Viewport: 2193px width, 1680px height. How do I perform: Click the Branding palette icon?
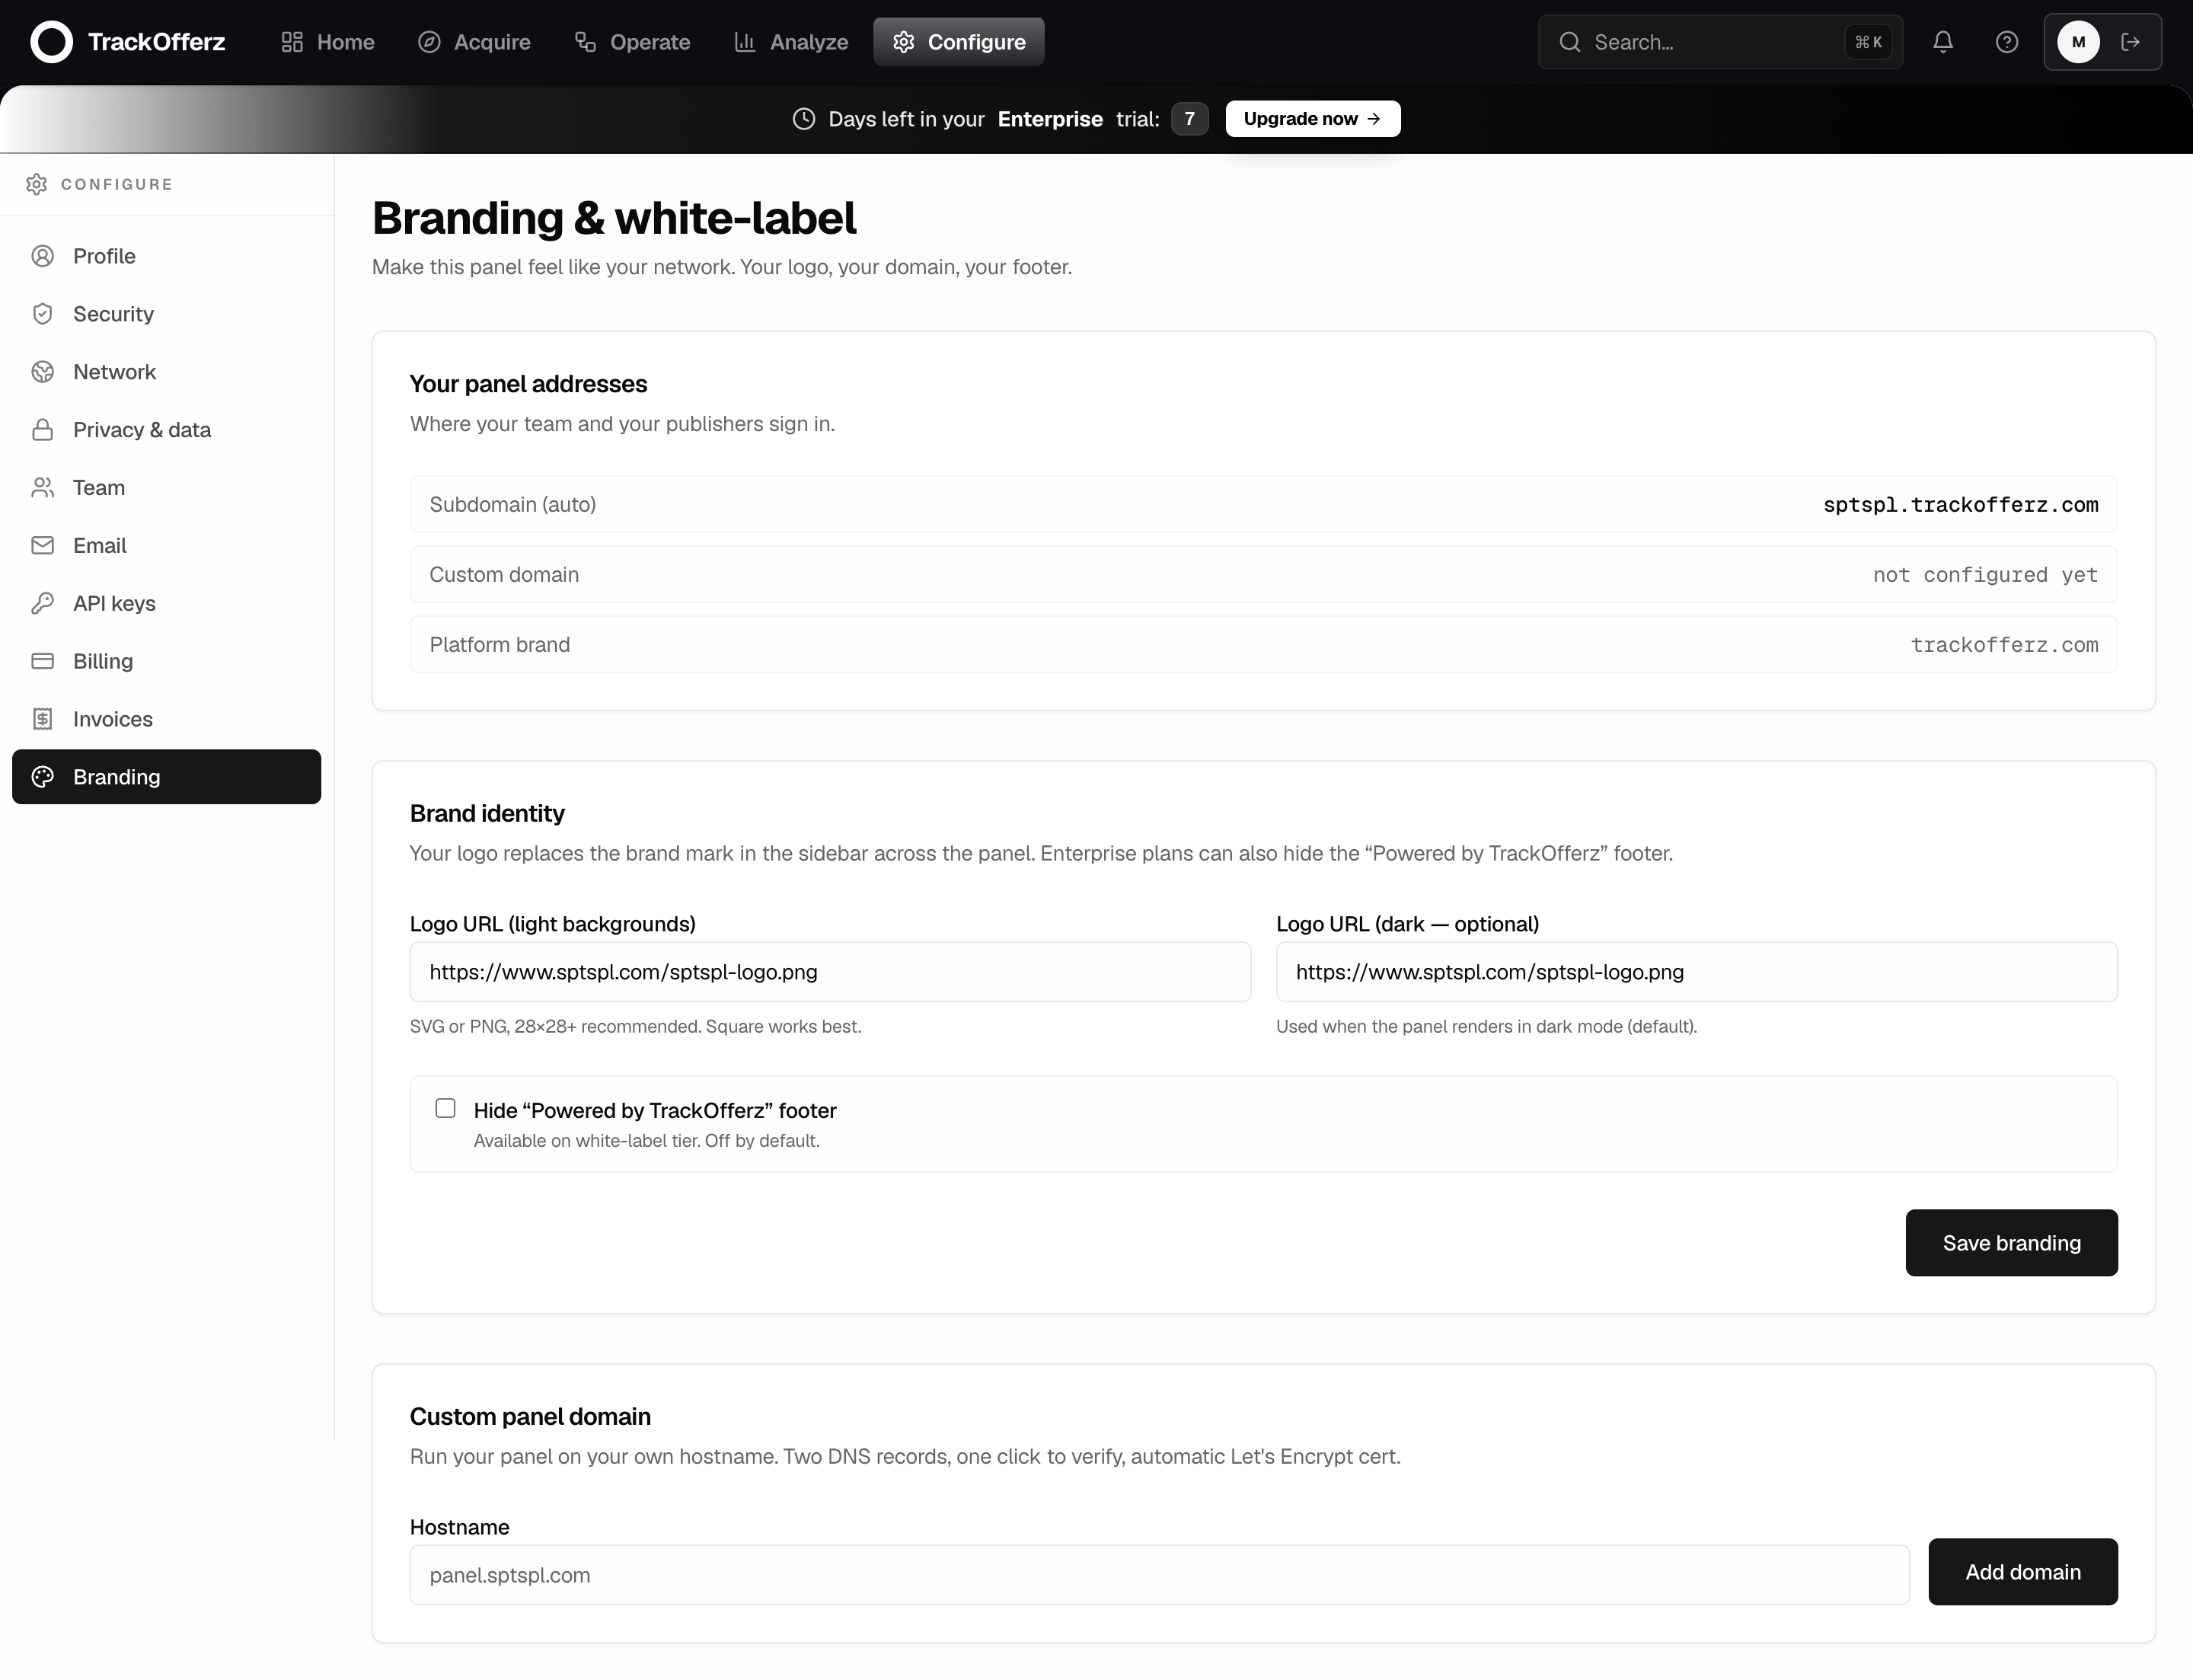click(x=43, y=777)
